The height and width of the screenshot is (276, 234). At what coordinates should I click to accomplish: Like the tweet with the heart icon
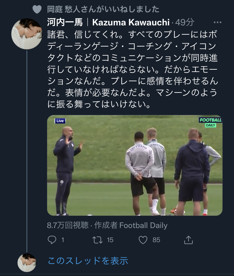pos(143,240)
